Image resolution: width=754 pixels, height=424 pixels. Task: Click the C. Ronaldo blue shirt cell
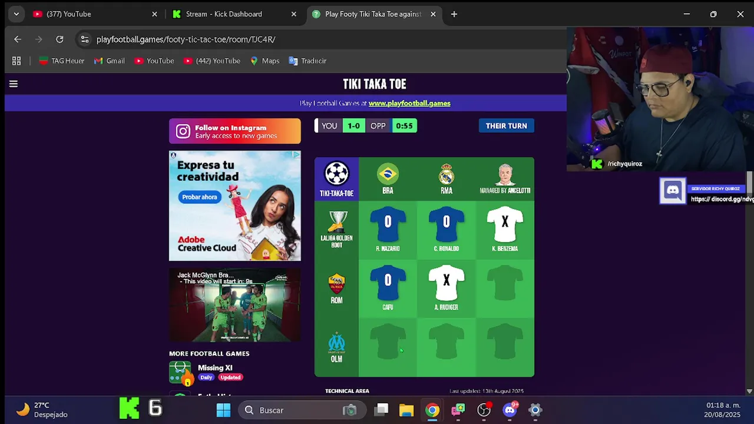point(446,224)
